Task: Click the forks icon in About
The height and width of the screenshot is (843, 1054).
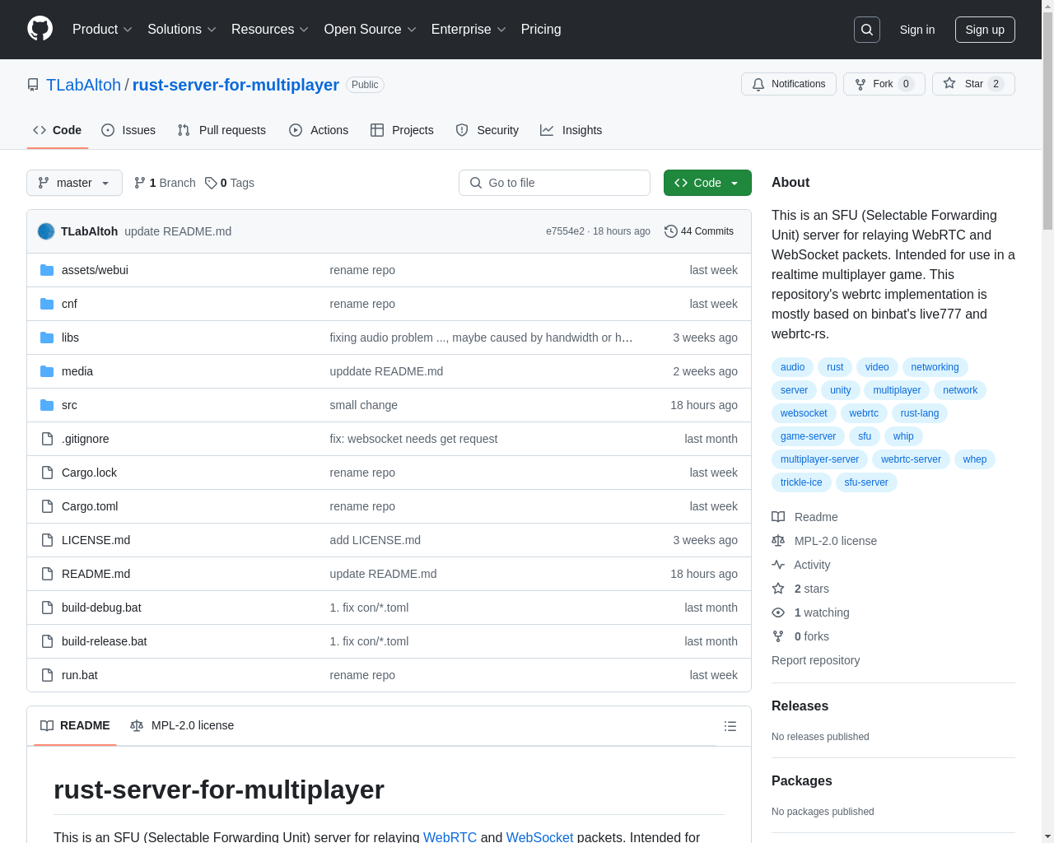Action: pyautogui.click(x=778, y=636)
